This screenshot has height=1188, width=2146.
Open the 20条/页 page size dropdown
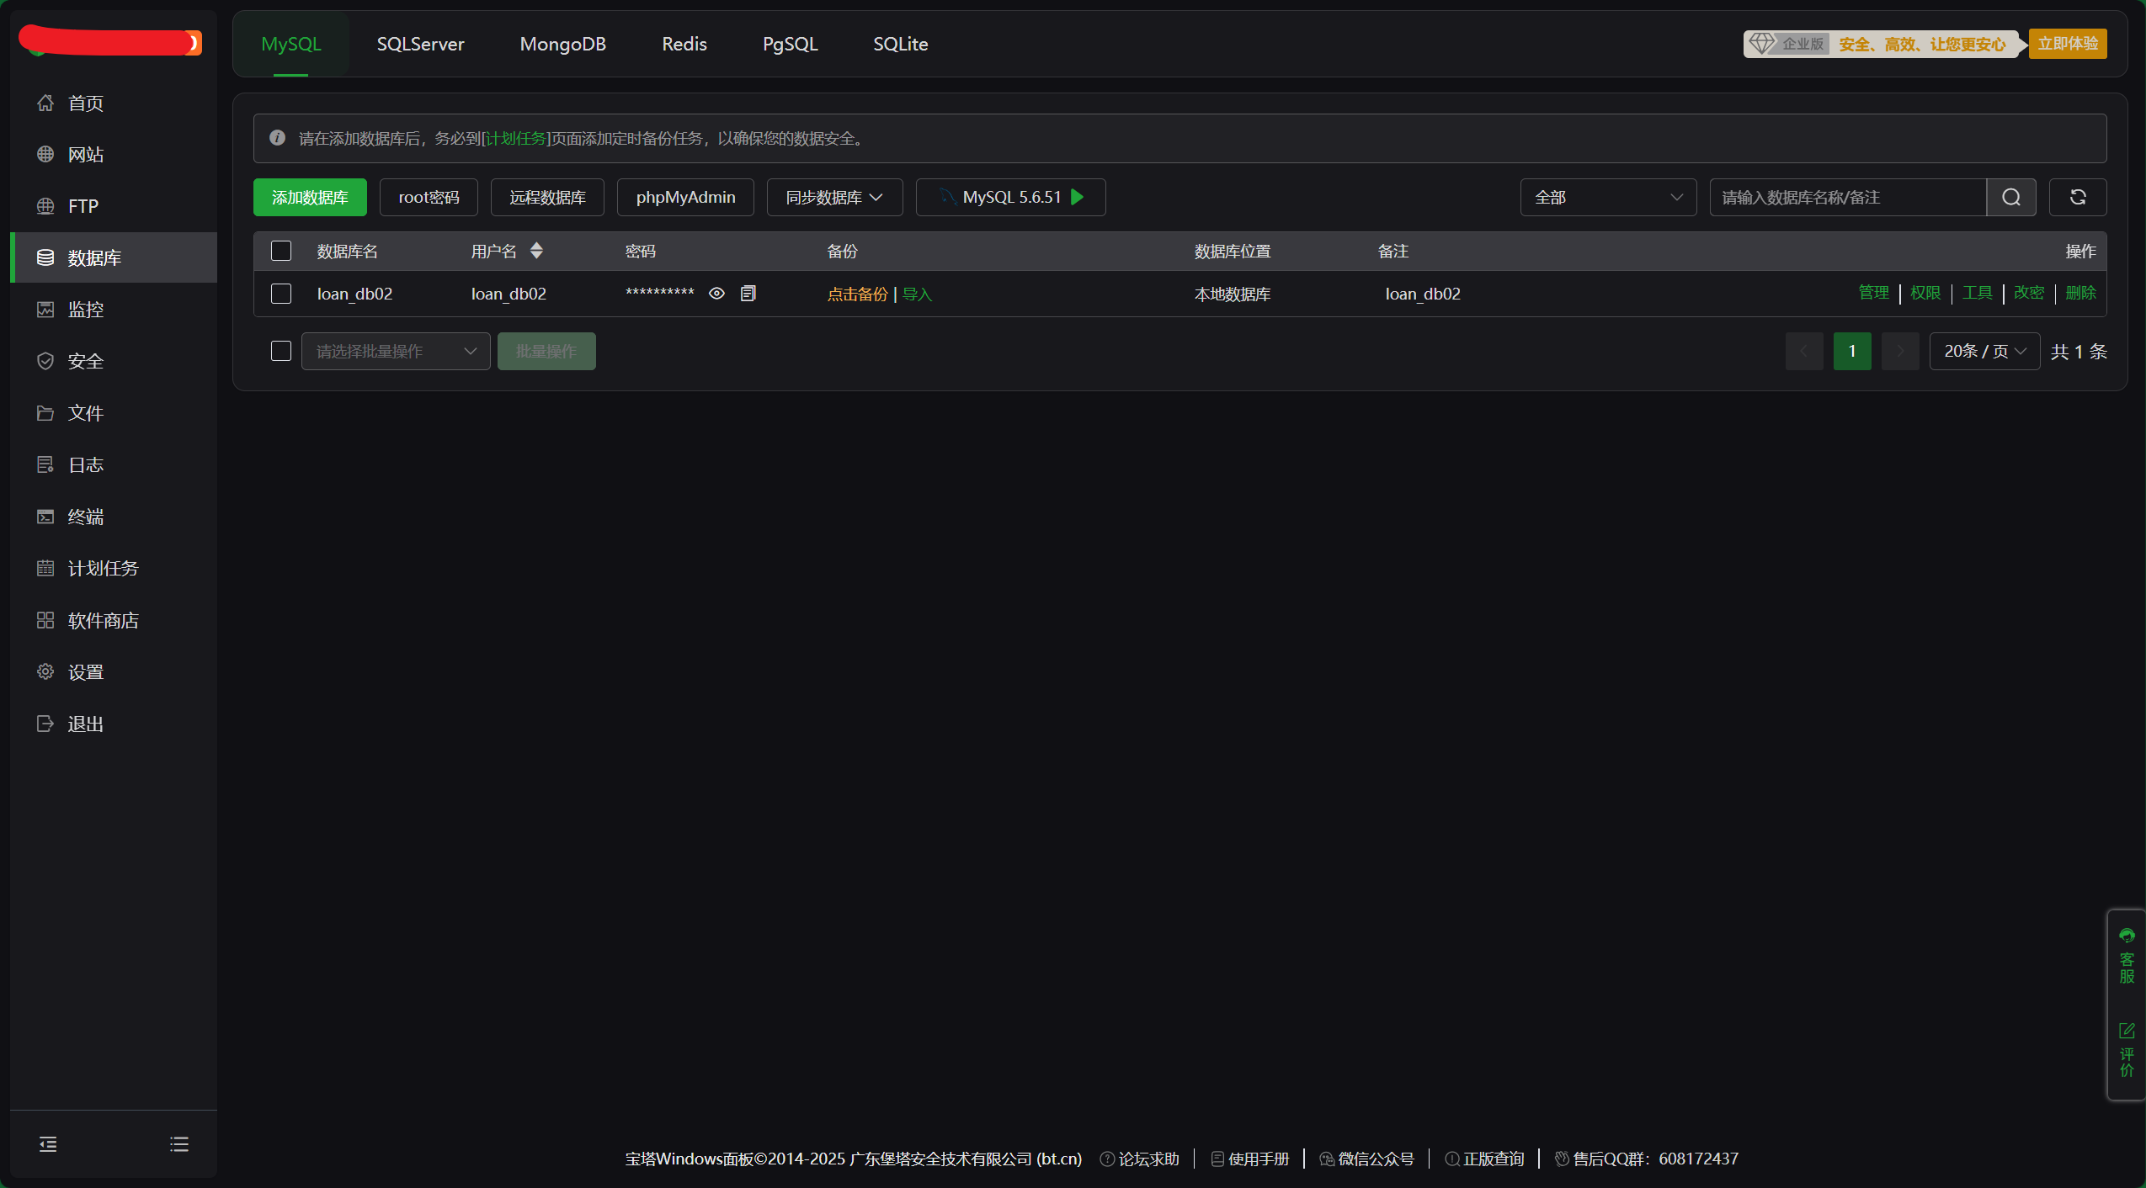[x=1984, y=351]
